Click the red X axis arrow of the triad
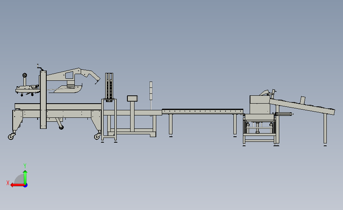 coord(17,185)
